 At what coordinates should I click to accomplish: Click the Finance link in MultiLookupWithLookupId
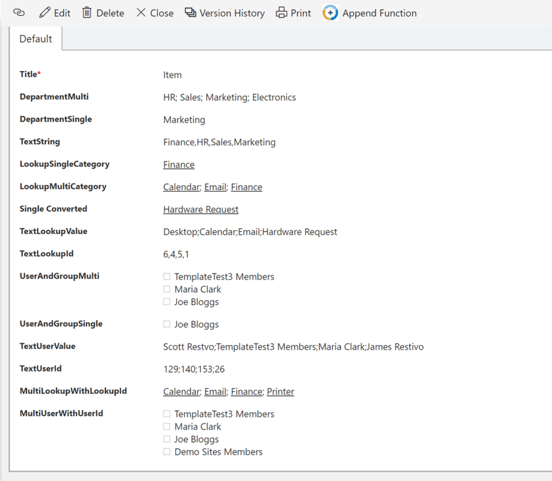247,391
